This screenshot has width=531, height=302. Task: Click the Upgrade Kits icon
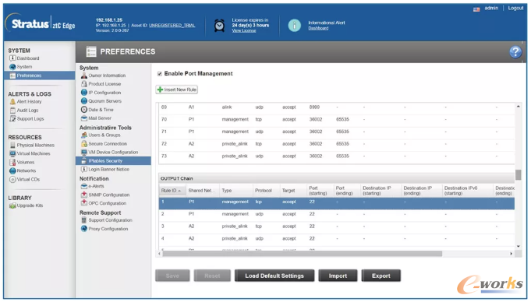[x=12, y=205]
